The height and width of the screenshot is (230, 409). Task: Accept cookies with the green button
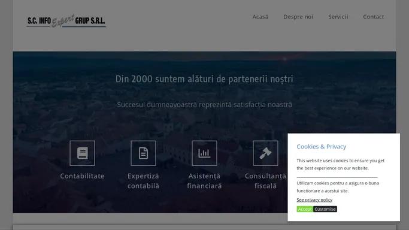tap(305, 209)
